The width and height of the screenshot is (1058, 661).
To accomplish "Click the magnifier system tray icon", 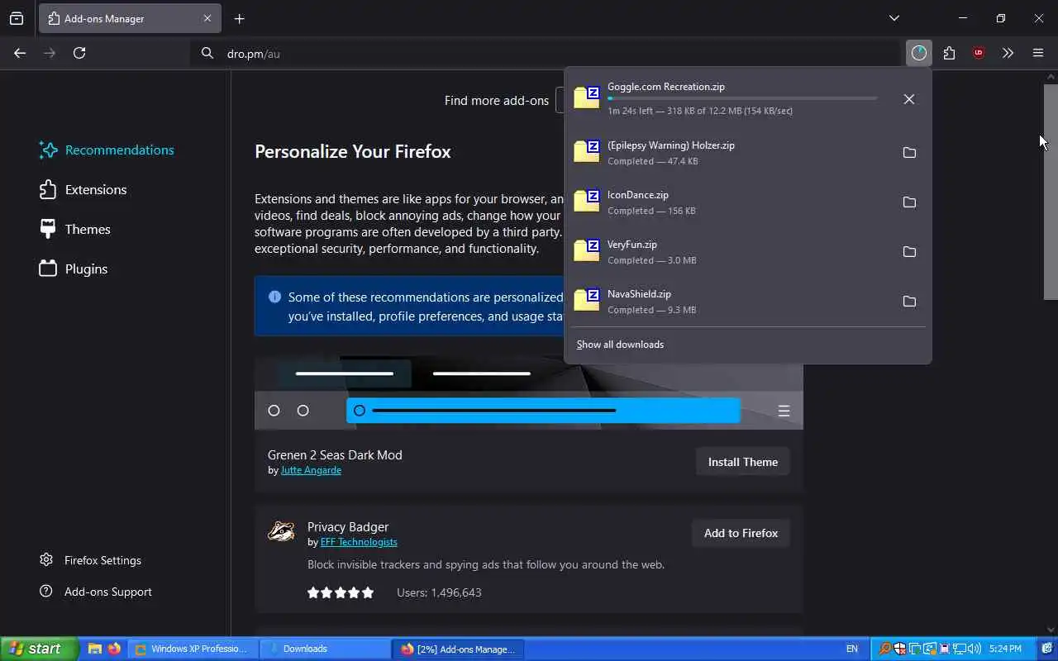I will click(x=884, y=649).
